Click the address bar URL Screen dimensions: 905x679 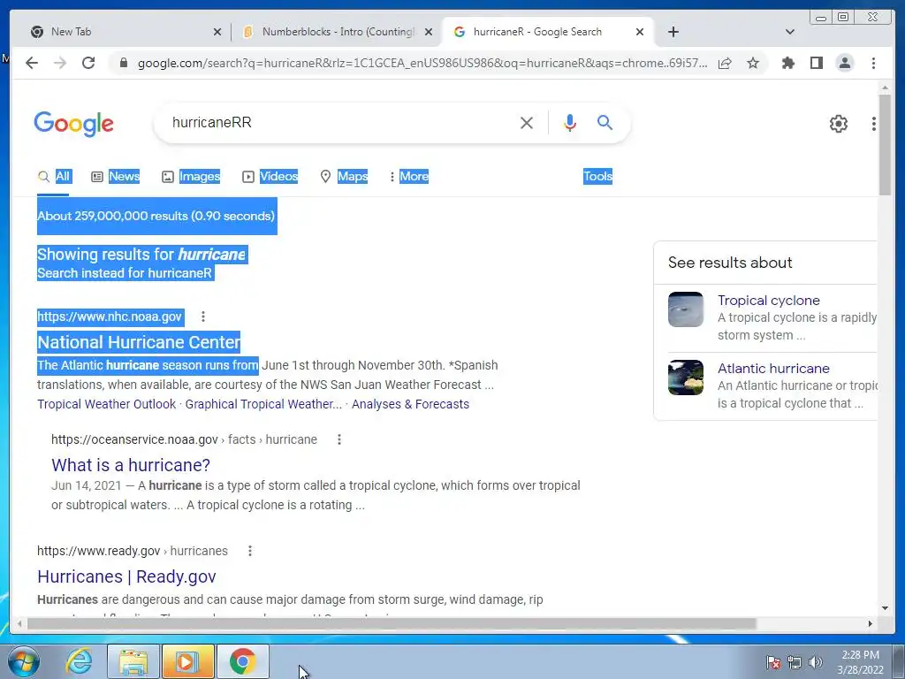[x=422, y=63]
